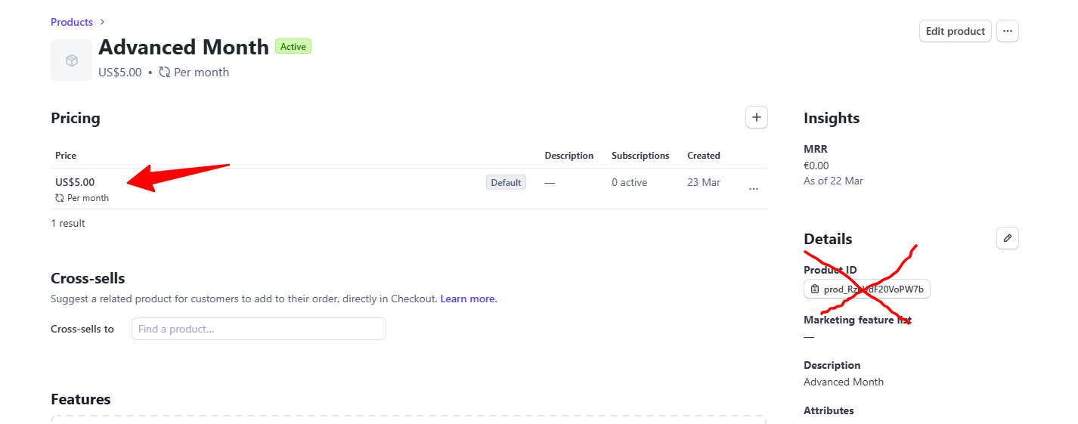Click the recurring icon in the price row
This screenshot has width=1078, height=424.
(60, 198)
